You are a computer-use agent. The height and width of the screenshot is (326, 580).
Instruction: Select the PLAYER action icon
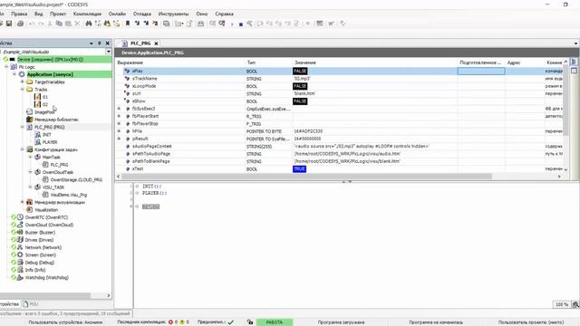37,142
